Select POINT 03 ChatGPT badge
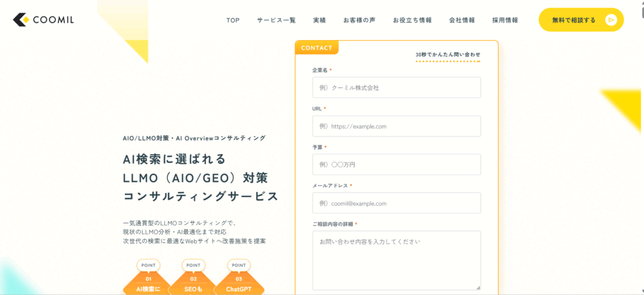This screenshot has height=295, width=644. click(238, 277)
